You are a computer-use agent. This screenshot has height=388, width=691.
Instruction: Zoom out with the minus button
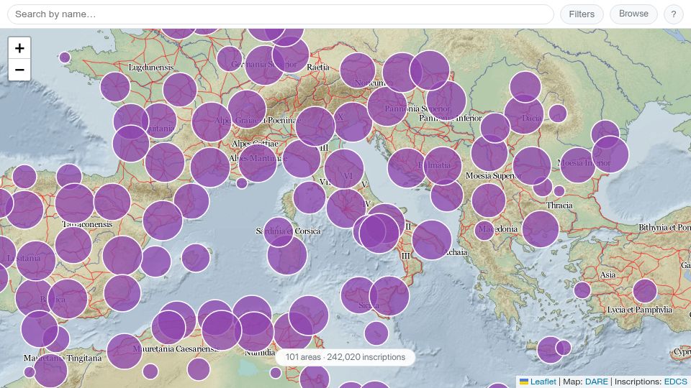coord(19,70)
